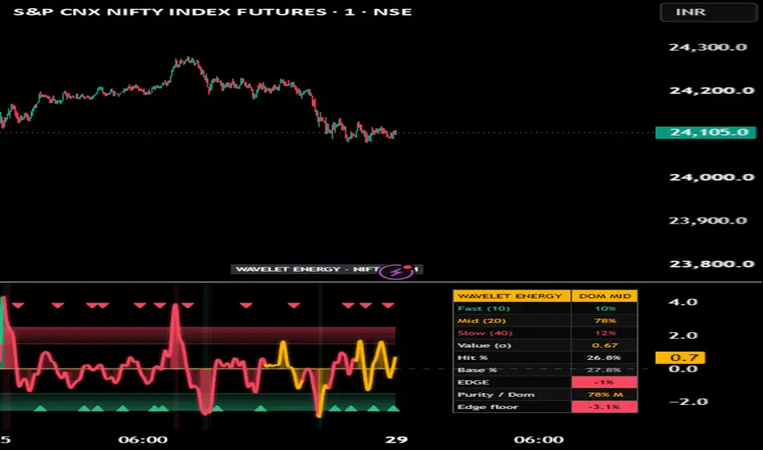This screenshot has width=763, height=450.
Task: Click the 23,800.0 price axis label
Action: click(711, 263)
